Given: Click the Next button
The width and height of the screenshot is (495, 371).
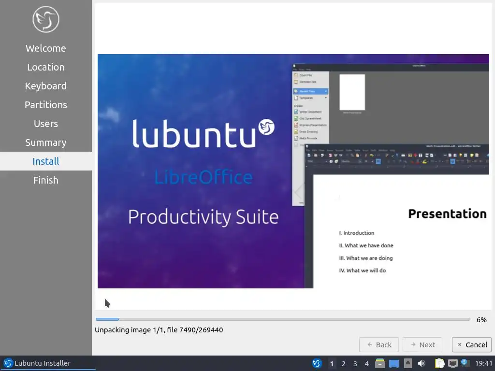Looking at the screenshot, I should tap(422, 345).
